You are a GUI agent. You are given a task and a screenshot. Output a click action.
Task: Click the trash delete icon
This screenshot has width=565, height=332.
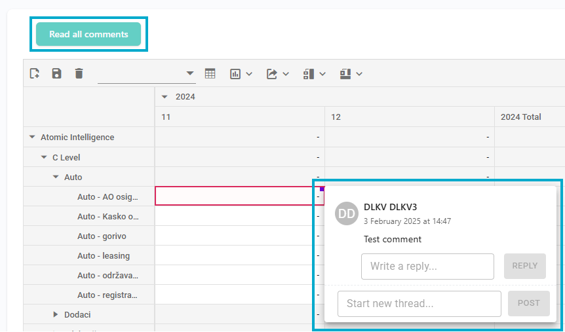tap(79, 74)
